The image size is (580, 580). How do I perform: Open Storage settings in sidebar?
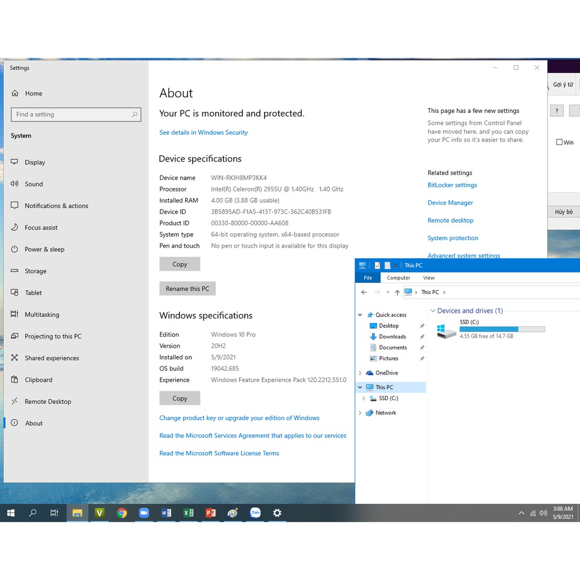coord(35,271)
